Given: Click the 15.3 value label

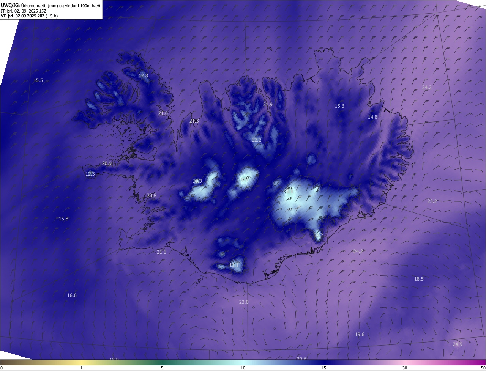Looking at the screenshot, I should point(339,106).
